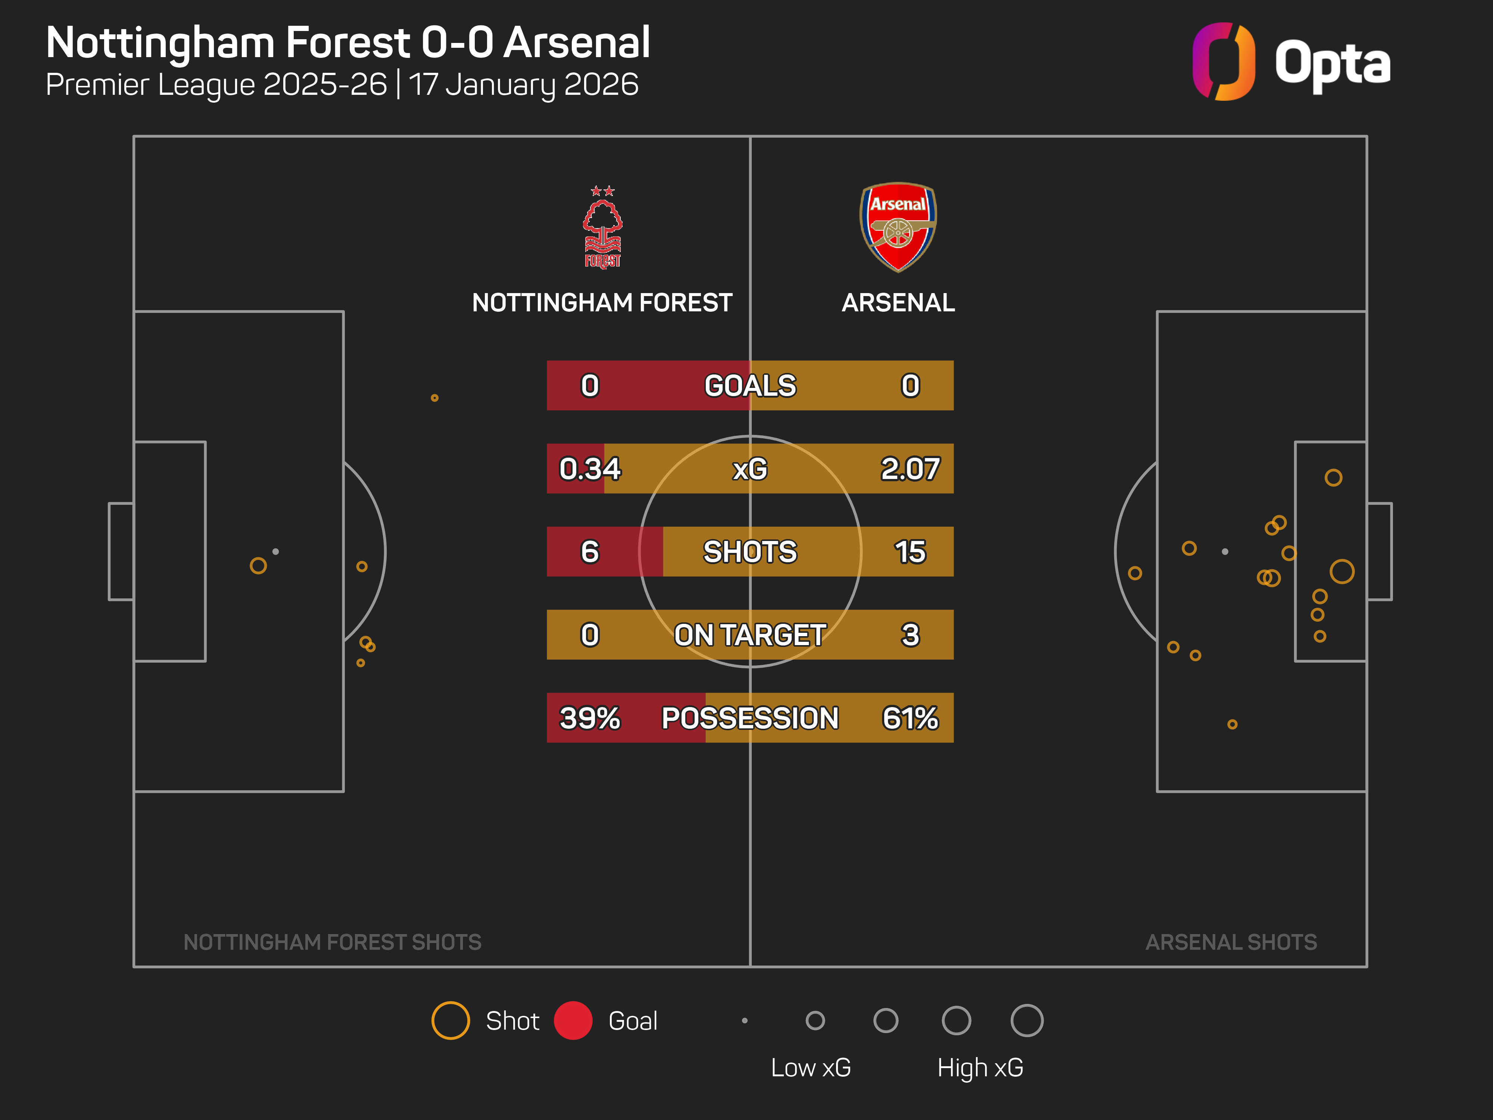Image resolution: width=1493 pixels, height=1120 pixels.
Task: Click the "NOTTINGHAM FOREST SHOTS" pitch label
Action: 332,942
